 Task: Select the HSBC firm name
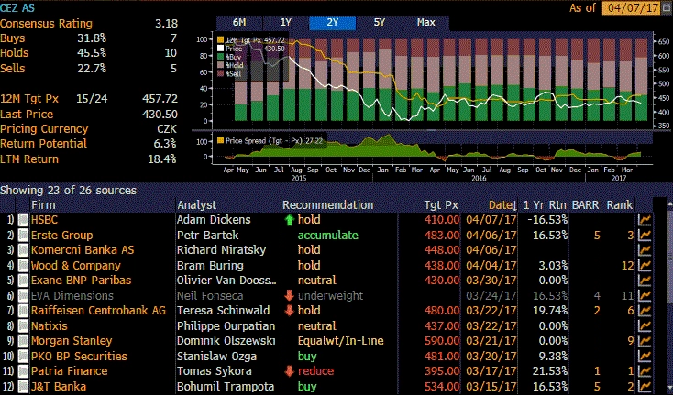click(44, 220)
